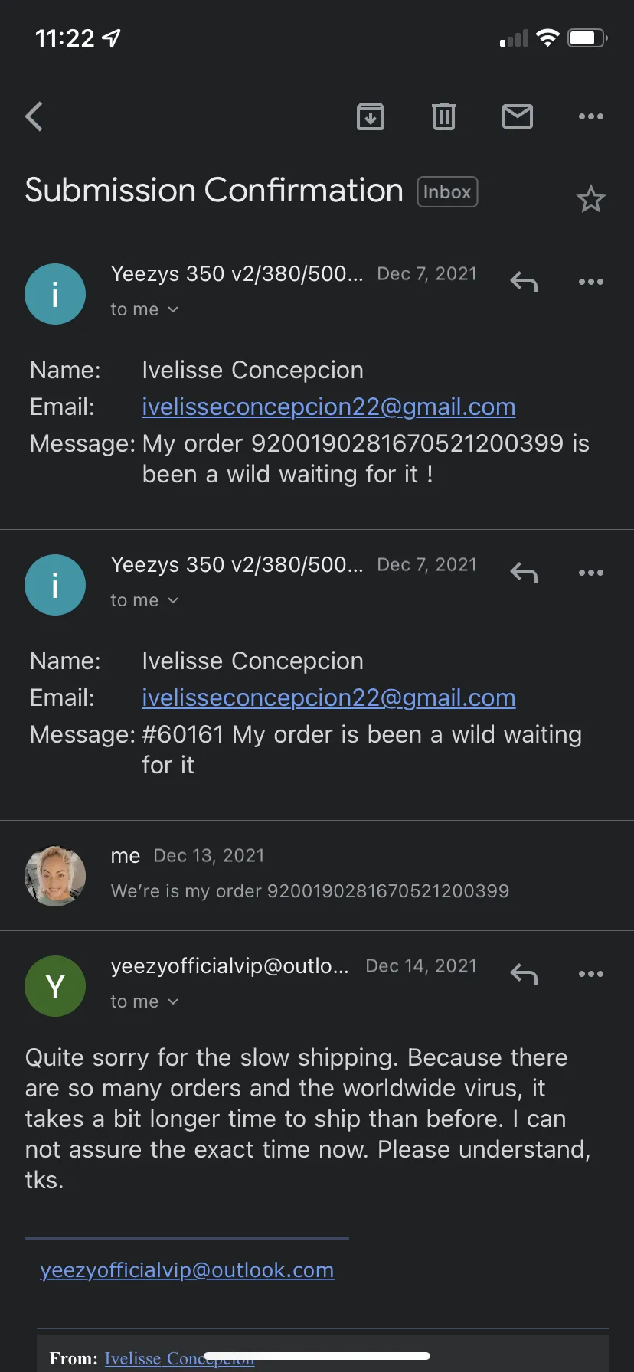Tap the sender's profile photo thumbnail
The height and width of the screenshot is (1372, 634).
coord(55,876)
